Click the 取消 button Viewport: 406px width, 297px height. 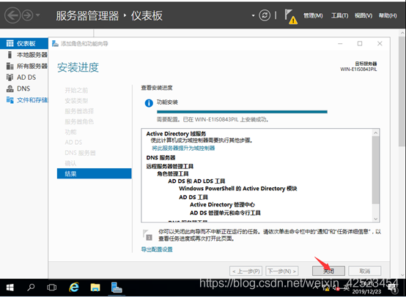coord(364,271)
